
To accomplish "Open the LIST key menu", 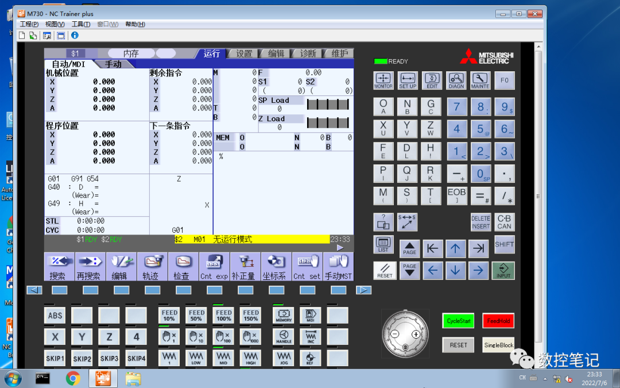I will pos(383,244).
